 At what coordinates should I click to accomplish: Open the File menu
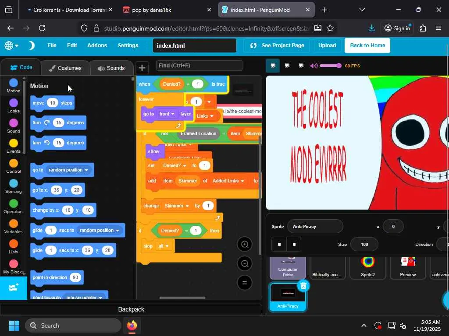point(52,45)
